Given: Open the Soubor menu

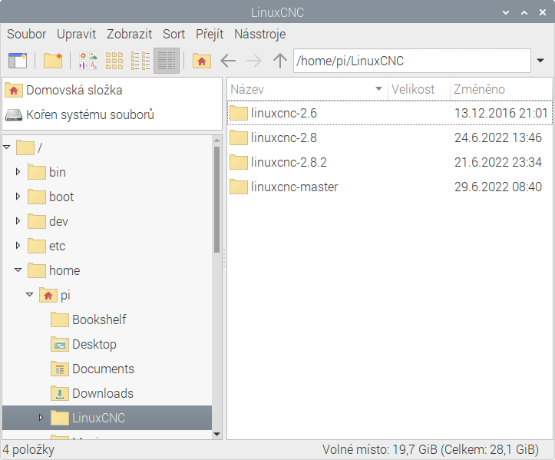Looking at the screenshot, I should tap(27, 34).
